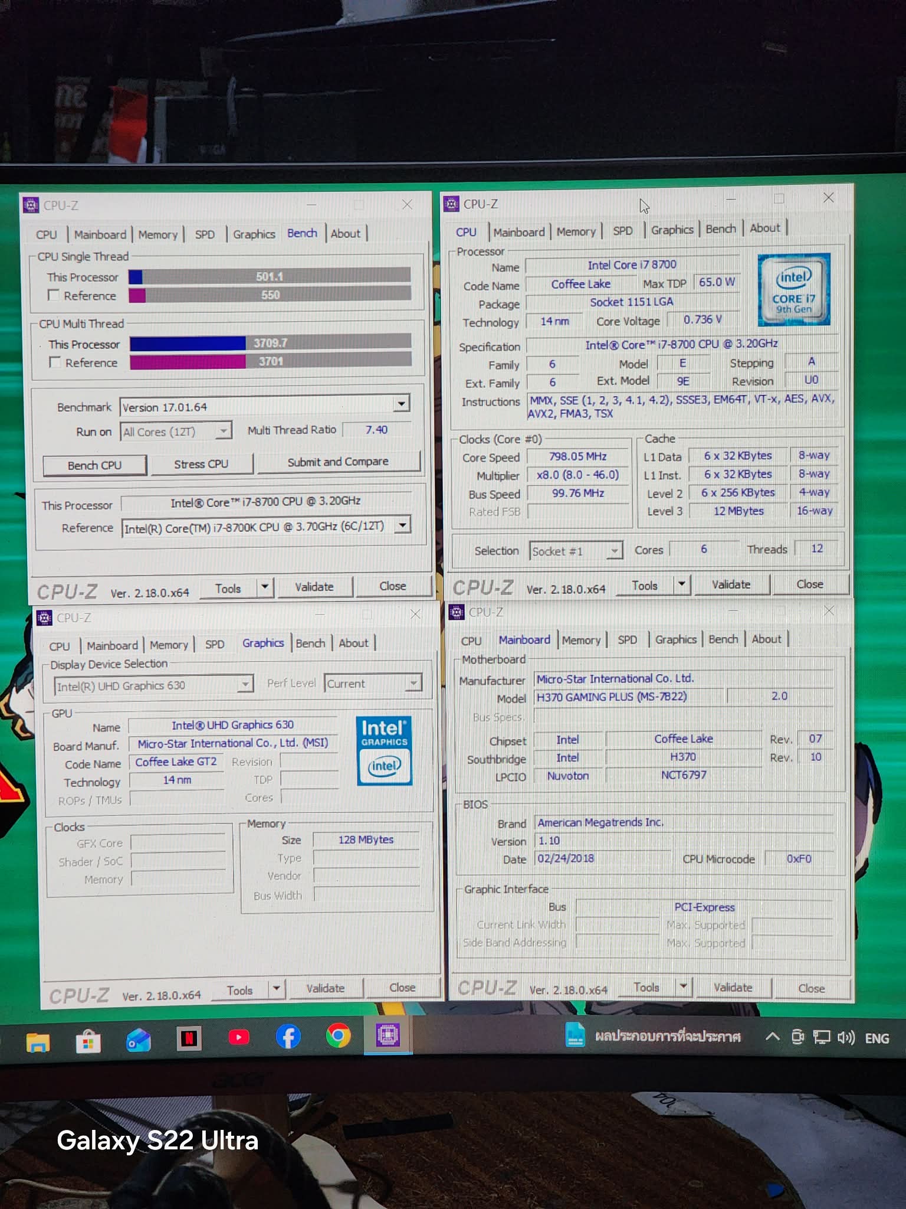This screenshot has width=906, height=1209.
Task: Open Facebook from the taskbar
Action: 288,1037
